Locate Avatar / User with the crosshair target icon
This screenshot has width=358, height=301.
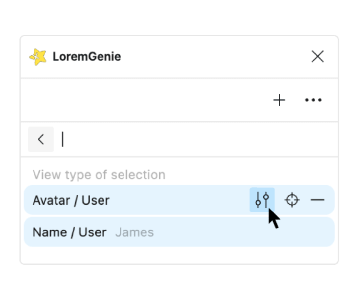click(292, 200)
